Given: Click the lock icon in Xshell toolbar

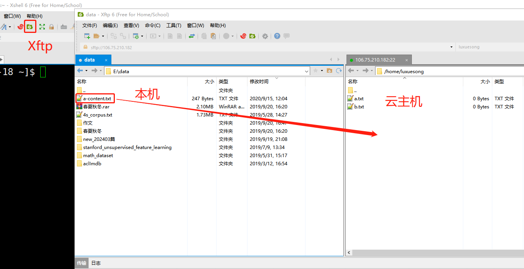Looking at the screenshot, I should point(51,27).
